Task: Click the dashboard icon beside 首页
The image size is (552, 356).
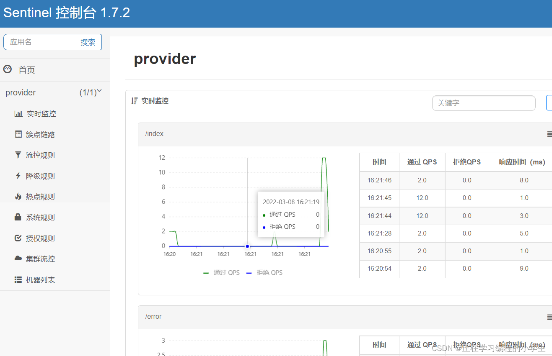Action: click(x=7, y=69)
